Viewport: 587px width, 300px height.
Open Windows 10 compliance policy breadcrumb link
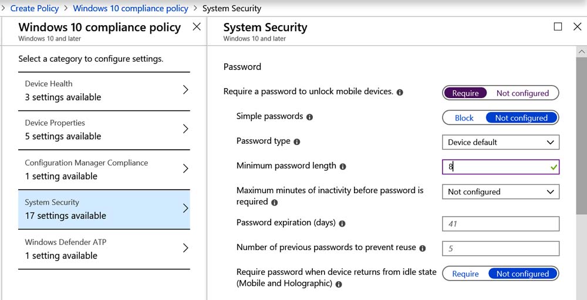[x=131, y=8]
